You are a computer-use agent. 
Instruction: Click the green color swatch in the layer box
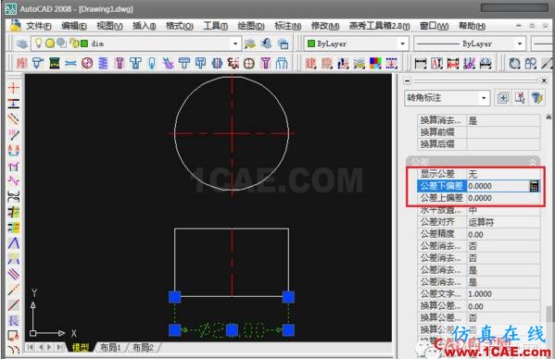coord(84,43)
